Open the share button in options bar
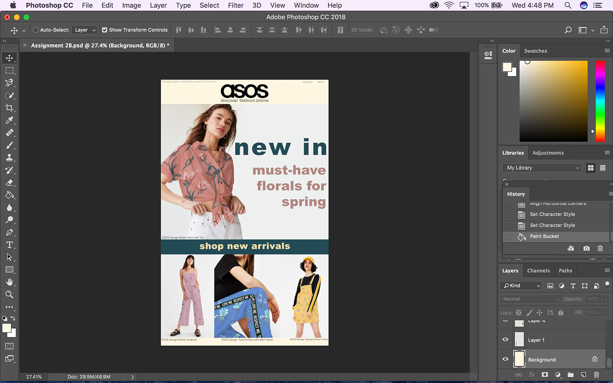 click(604, 30)
